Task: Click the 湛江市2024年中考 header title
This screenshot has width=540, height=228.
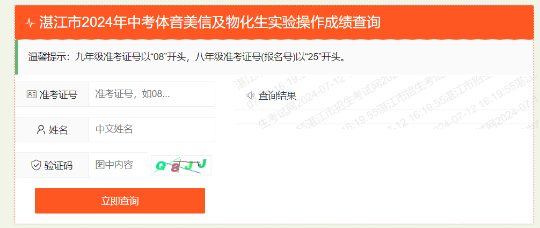Action: (210, 23)
